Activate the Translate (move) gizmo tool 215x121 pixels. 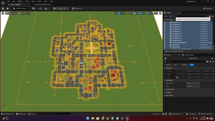point(119,13)
